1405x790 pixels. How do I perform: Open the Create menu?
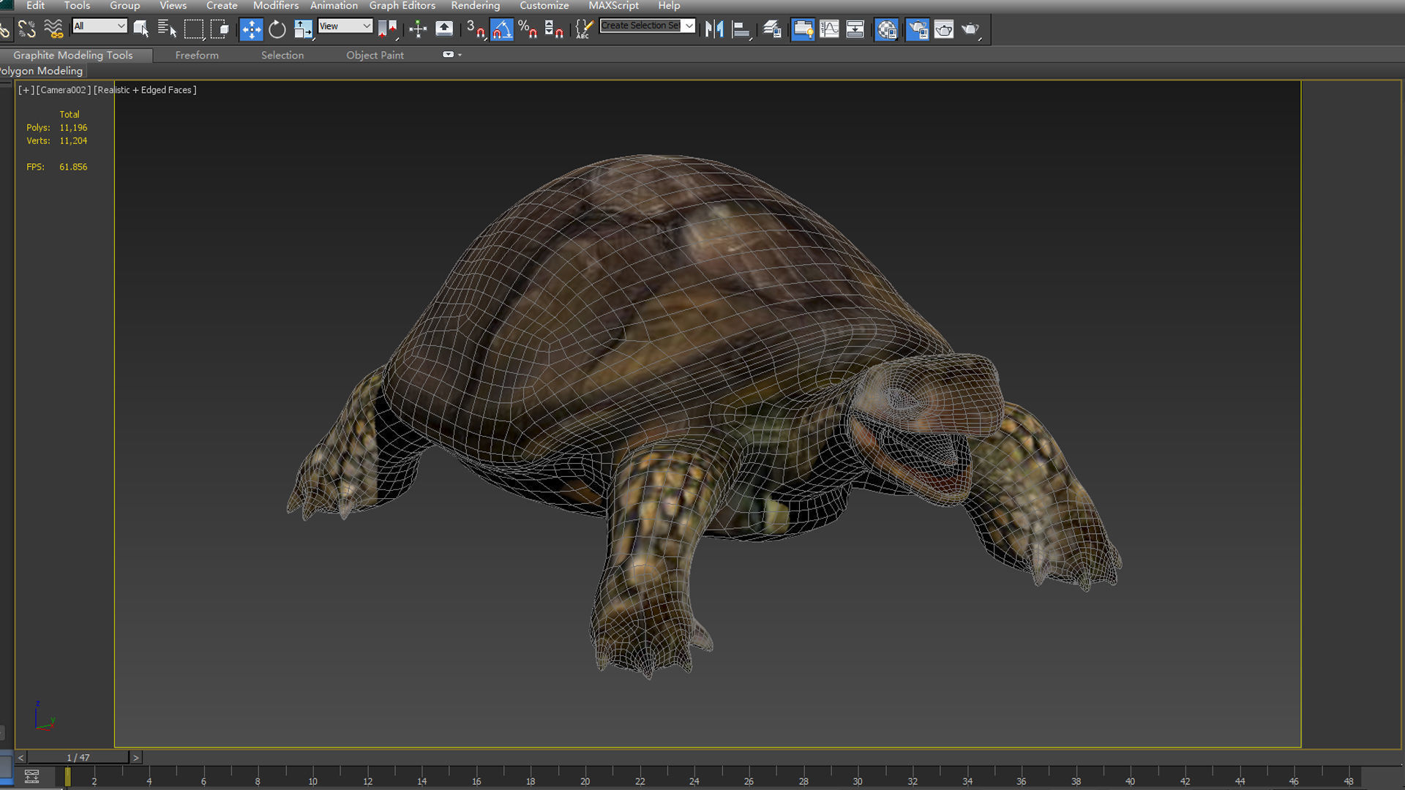(222, 6)
